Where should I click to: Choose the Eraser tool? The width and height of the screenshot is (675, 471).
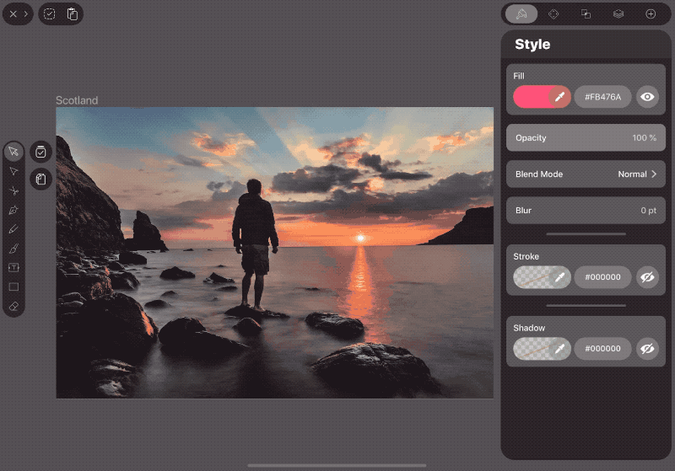(x=13, y=306)
